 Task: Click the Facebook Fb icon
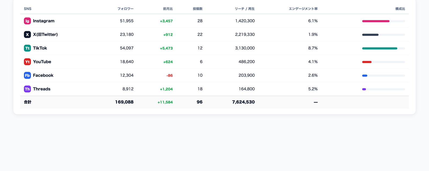coord(27,75)
